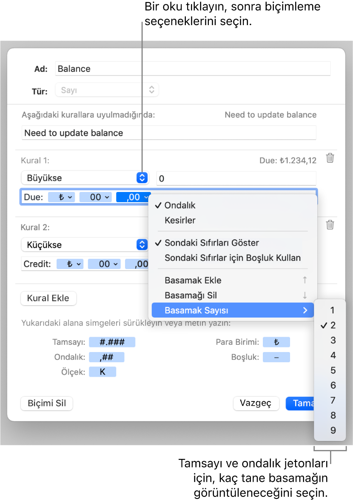Click the Kural 2: label
This screenshot has width=353, height=504.
click(35, 227)
